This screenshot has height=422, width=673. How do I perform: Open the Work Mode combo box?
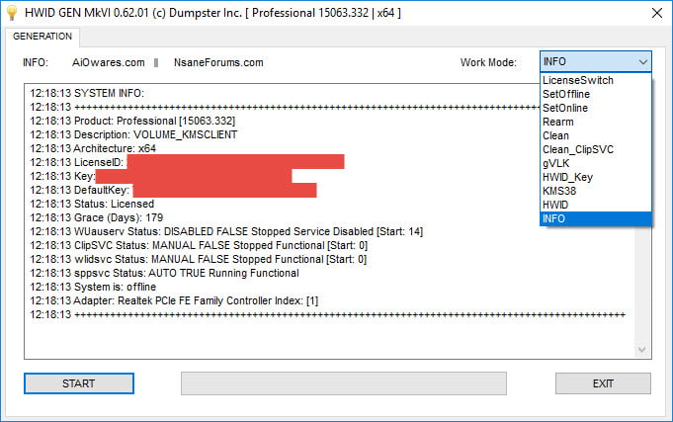595,62
